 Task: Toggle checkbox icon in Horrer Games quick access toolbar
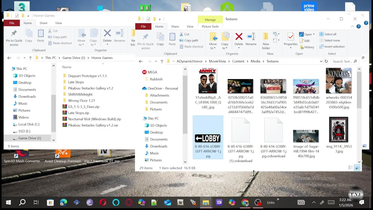click(x=17, y=15)
